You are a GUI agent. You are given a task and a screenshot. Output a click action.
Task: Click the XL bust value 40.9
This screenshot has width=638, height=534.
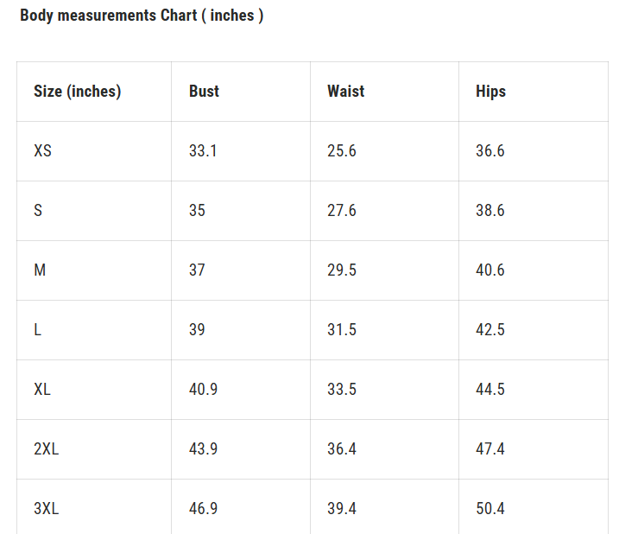(x=203, y=389)
